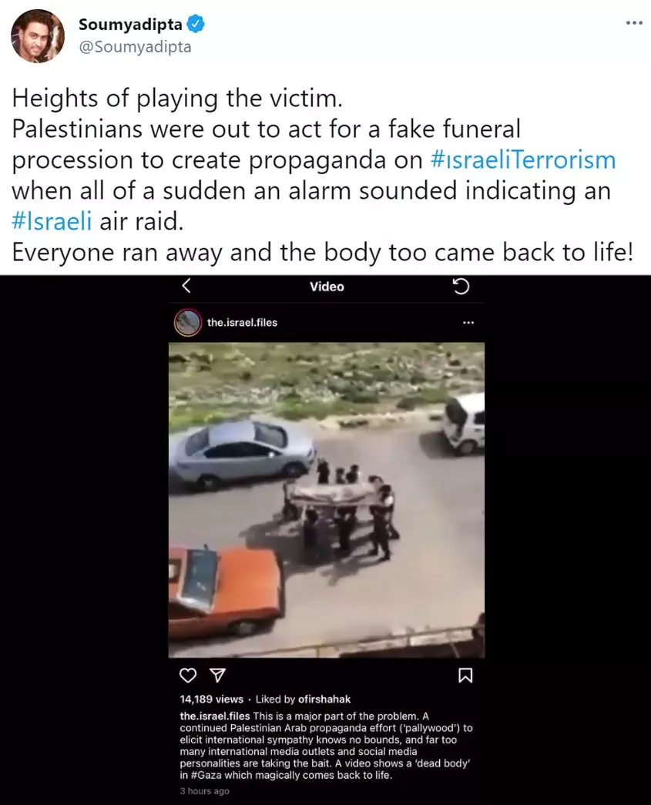
Task: Save the post with the bookmark icon
Action: (465, 675)
